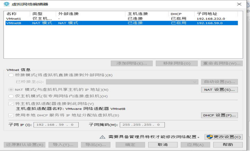The width and height of the screenshot is (250, 151).
Task: Click the 主机虚拟适配器名称 label text
Action: [70, 109]
